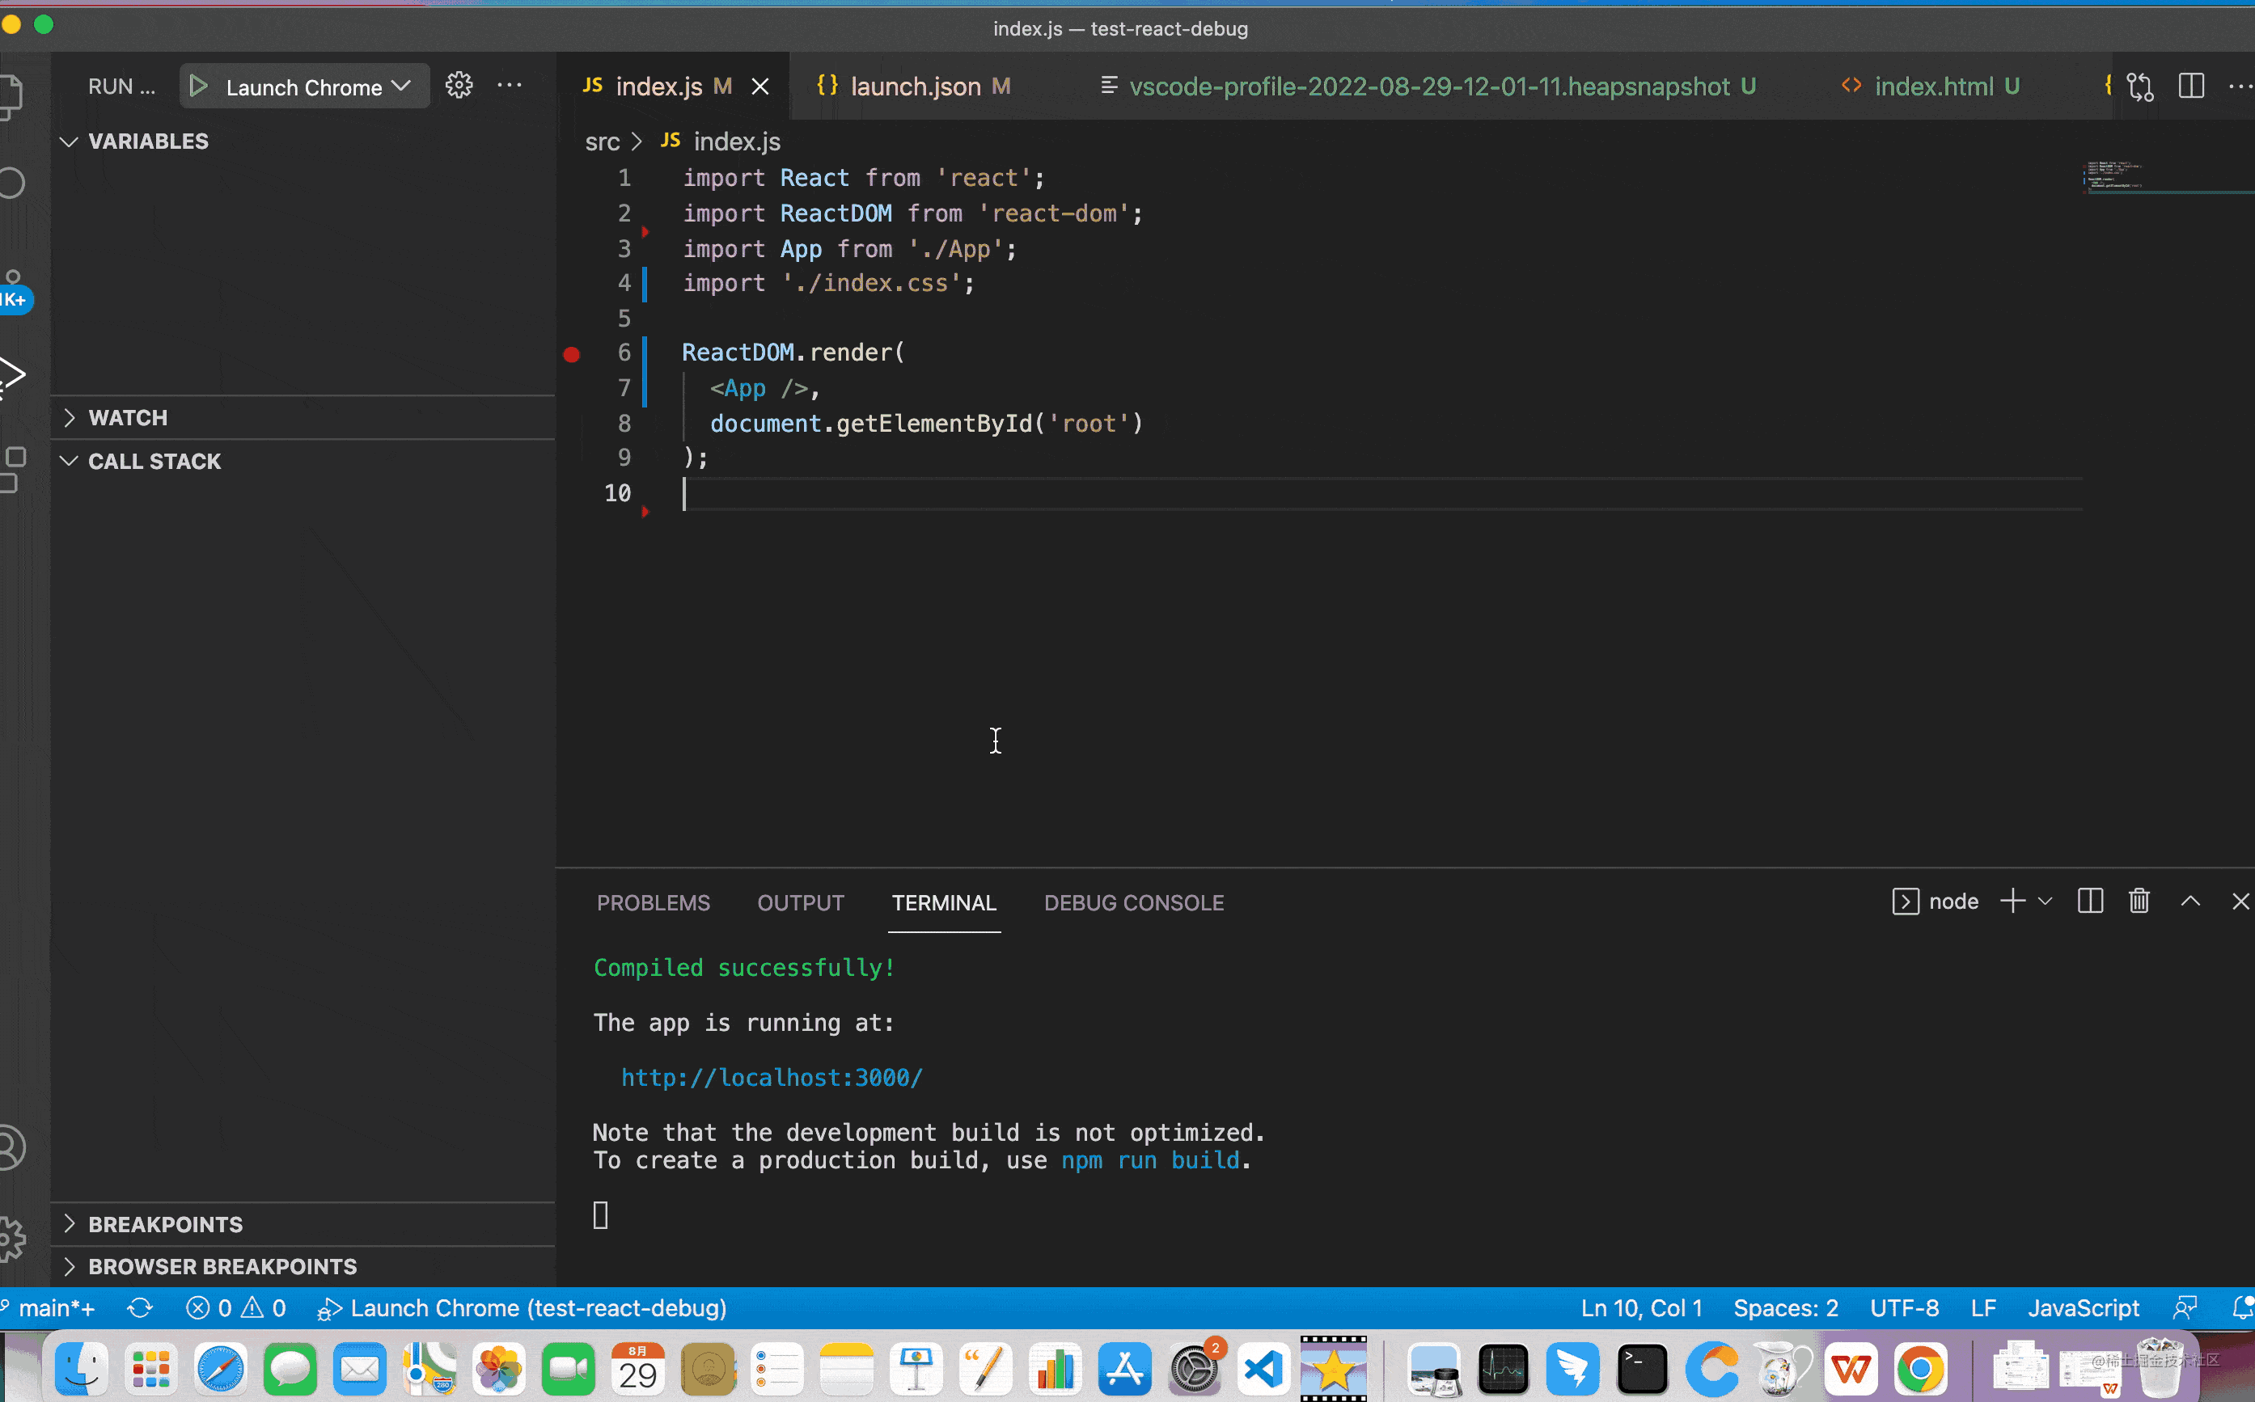Toggle breakpoint on line 6
This screenshot has width=2255, height=1402.
coord(571,354)
